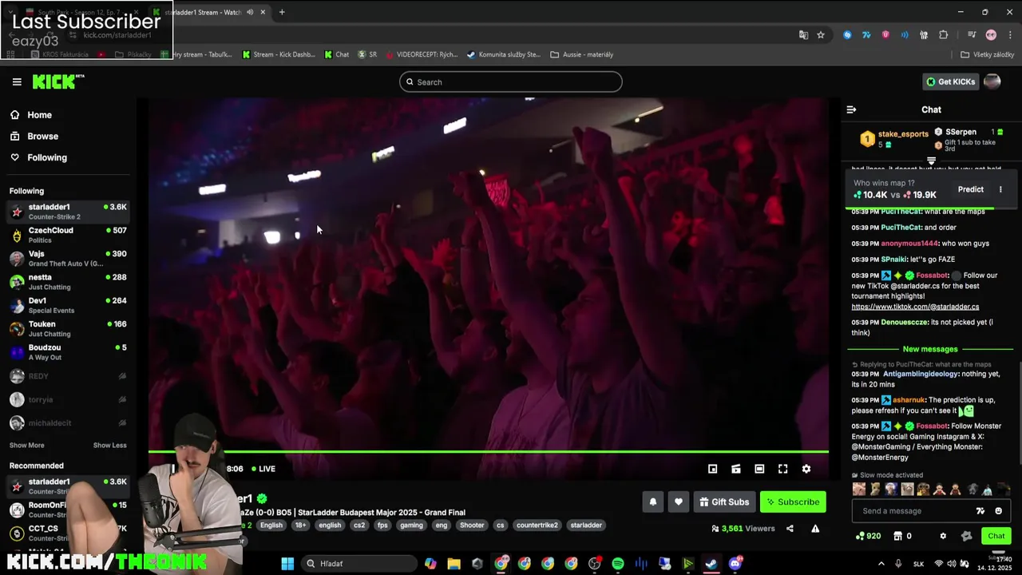The width and height of the screenshot is (1022, 575).
Task: Open Steam from the taskbar
Action: pos(711,564)
